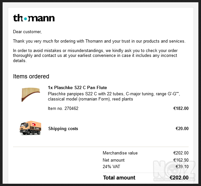Screen dimensions: 201x186
Task: Open the pan flute product thumbnail
Action: [31, 95]
